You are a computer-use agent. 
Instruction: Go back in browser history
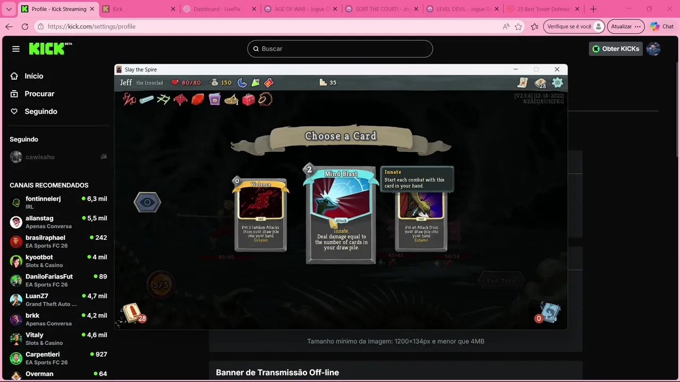(x=8, y=27)
